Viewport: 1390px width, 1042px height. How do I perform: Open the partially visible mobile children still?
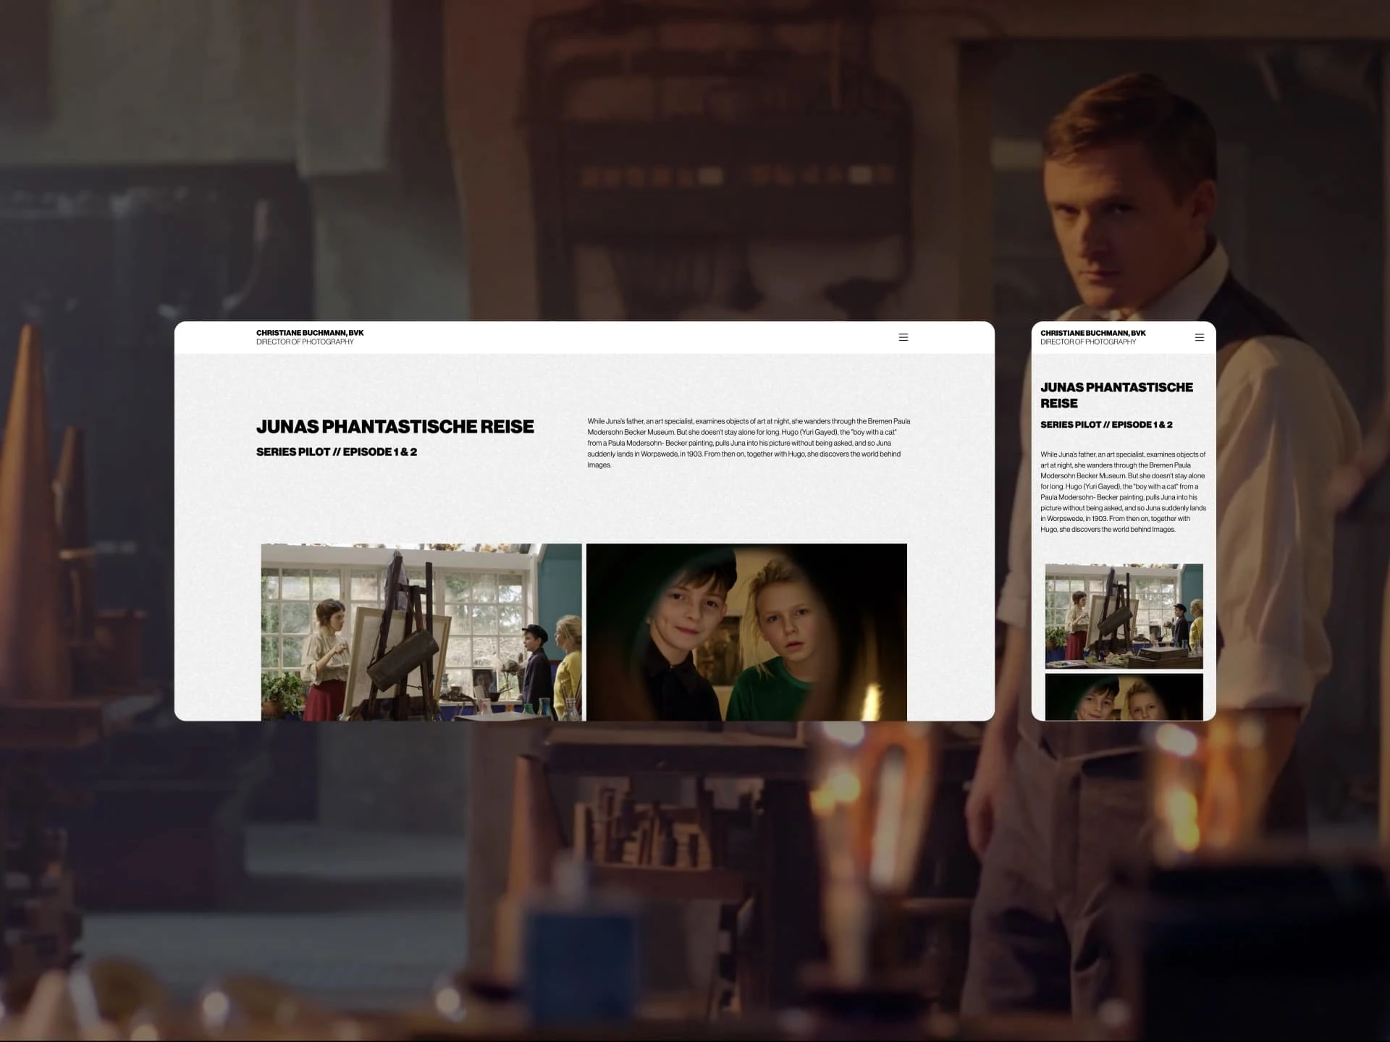pyautogui.click(x=1124, y=697)
